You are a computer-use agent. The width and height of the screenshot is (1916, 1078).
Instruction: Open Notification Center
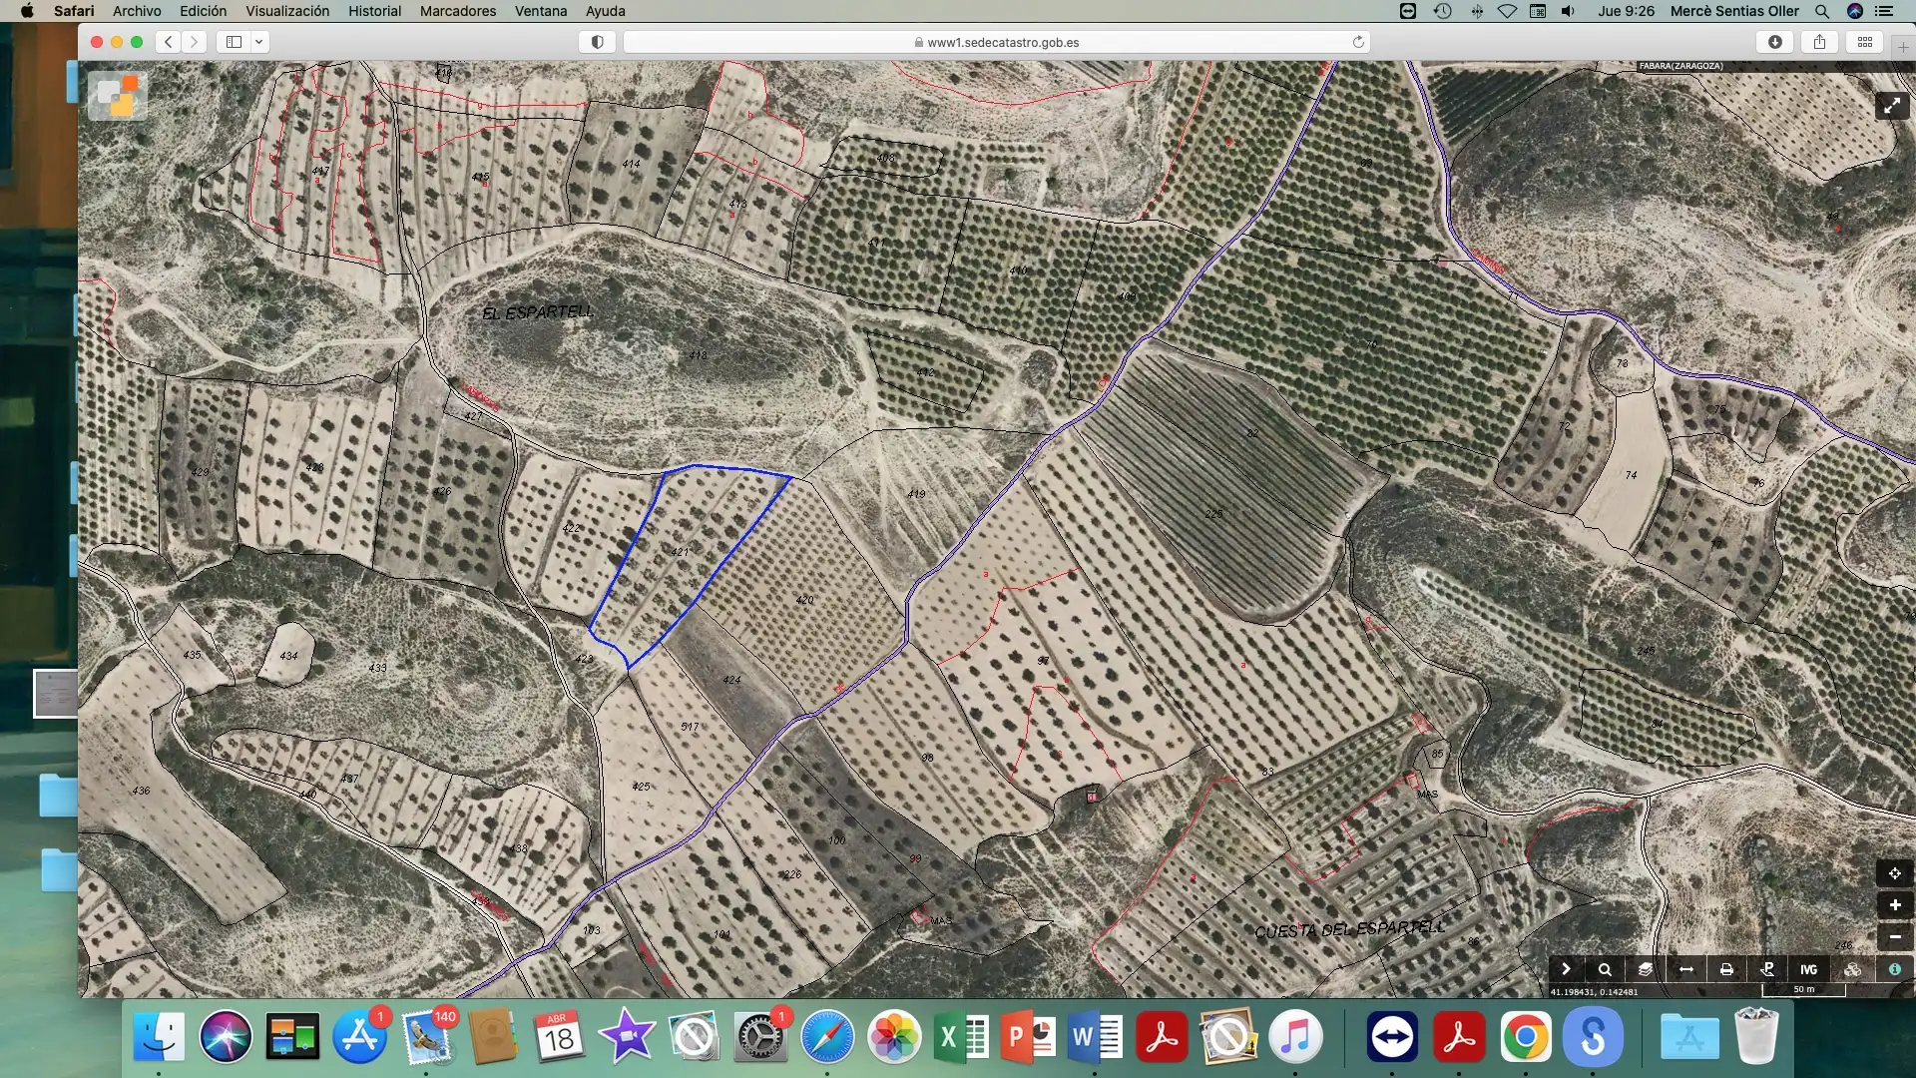click(x=1884, y=11)
